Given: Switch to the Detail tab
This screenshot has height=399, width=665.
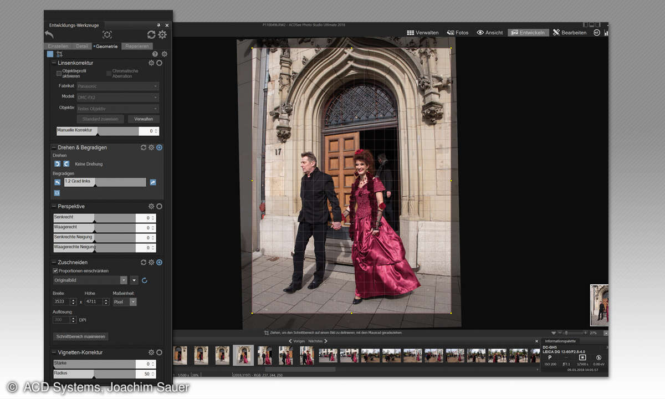Looking at the screenshot, I should pyautogui.click(x=82, y=46).
